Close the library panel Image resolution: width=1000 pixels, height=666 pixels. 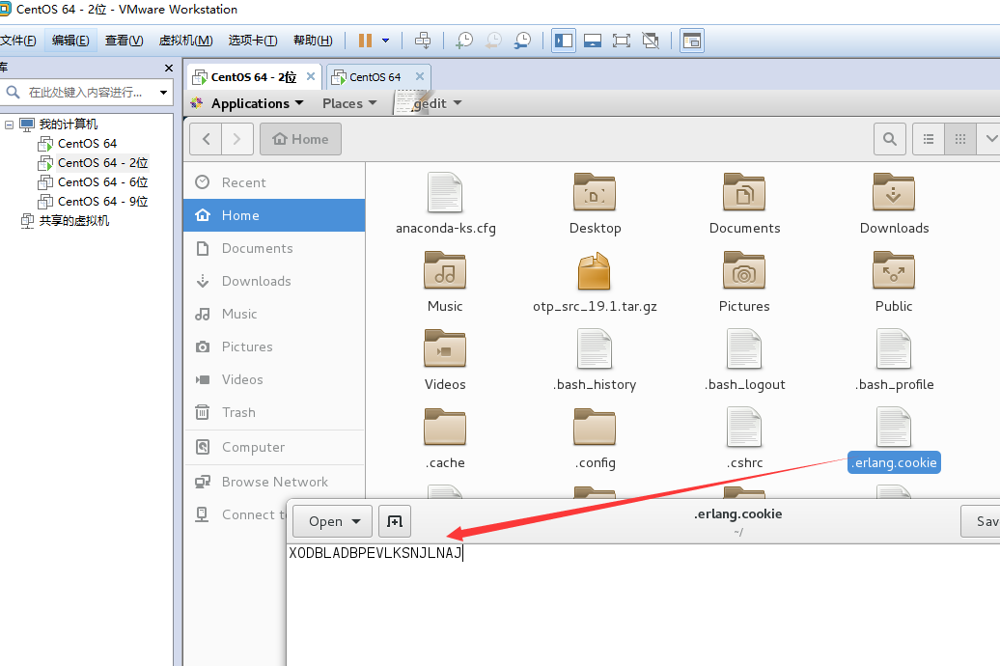[168, 69]
